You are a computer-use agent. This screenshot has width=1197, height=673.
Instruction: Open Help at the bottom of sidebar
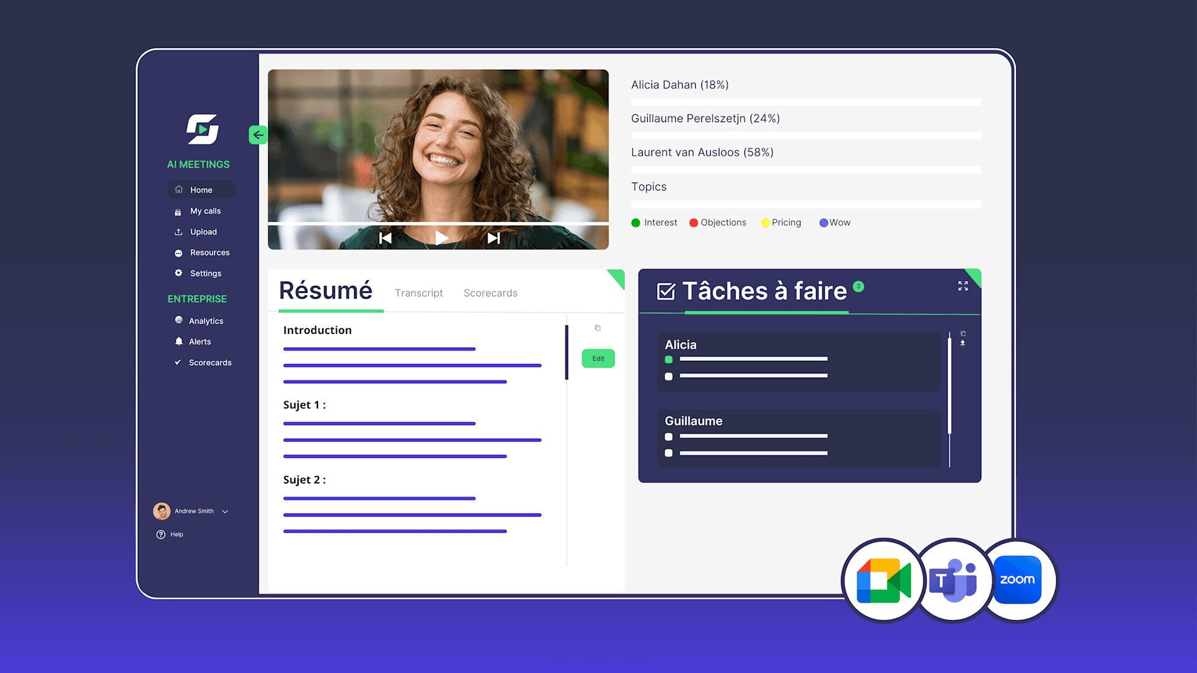tap(169, 534)
